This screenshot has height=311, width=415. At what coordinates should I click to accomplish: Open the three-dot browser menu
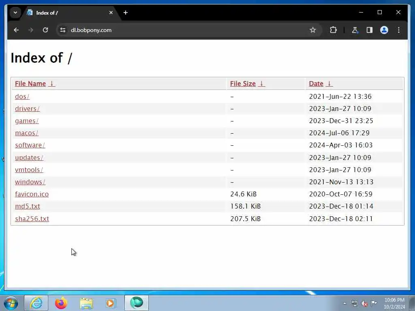click(x=399, y=30)
